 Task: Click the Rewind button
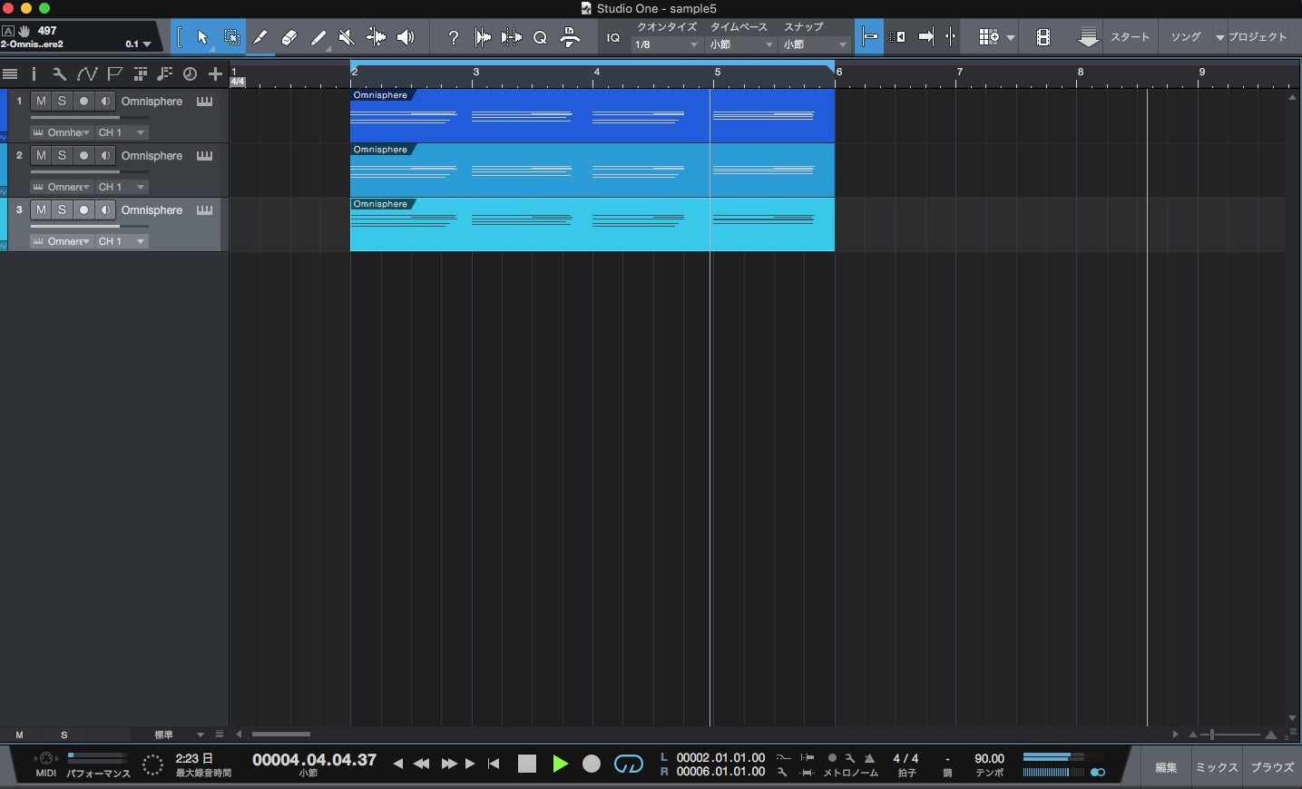[x=421, y=764]
